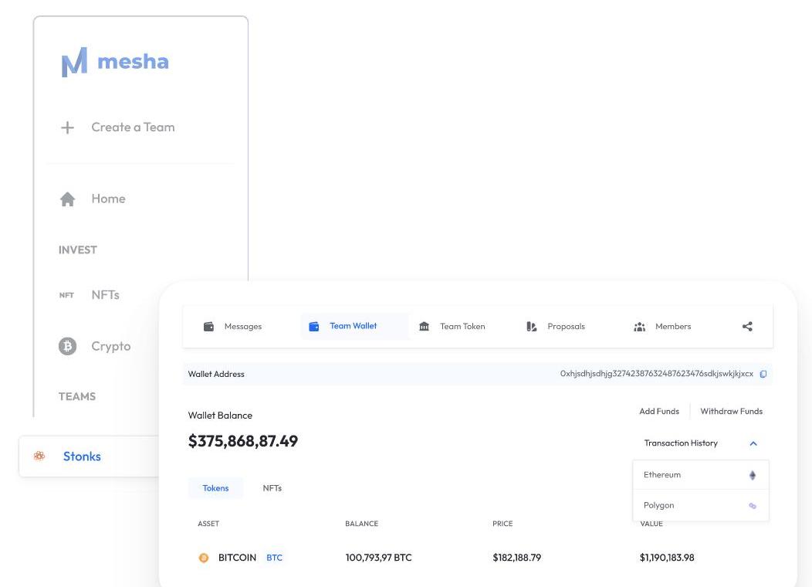Click the Ethereum diamond icon

(x=753, y=476)
